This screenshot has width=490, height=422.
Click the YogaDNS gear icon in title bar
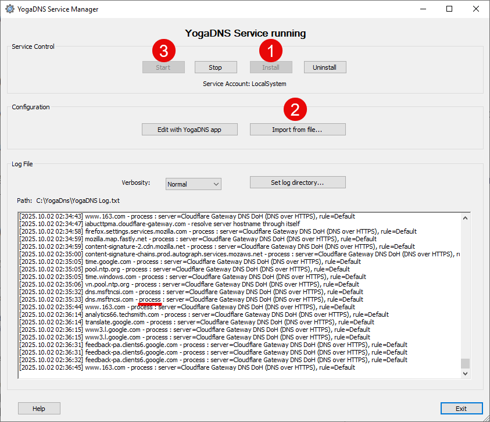click(9, 9)
